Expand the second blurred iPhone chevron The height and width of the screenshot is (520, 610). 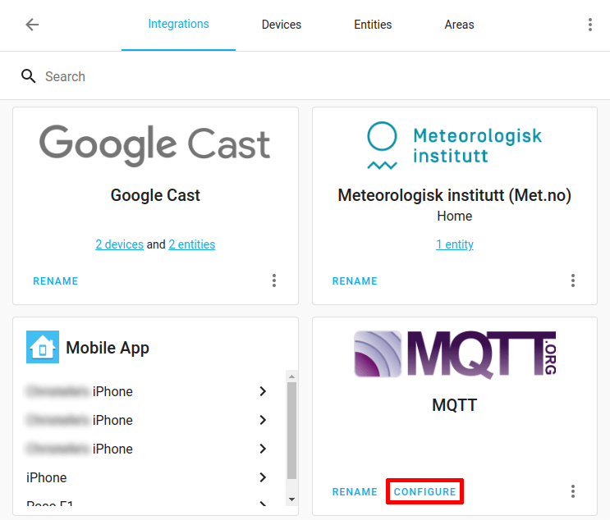pos(263,420)
